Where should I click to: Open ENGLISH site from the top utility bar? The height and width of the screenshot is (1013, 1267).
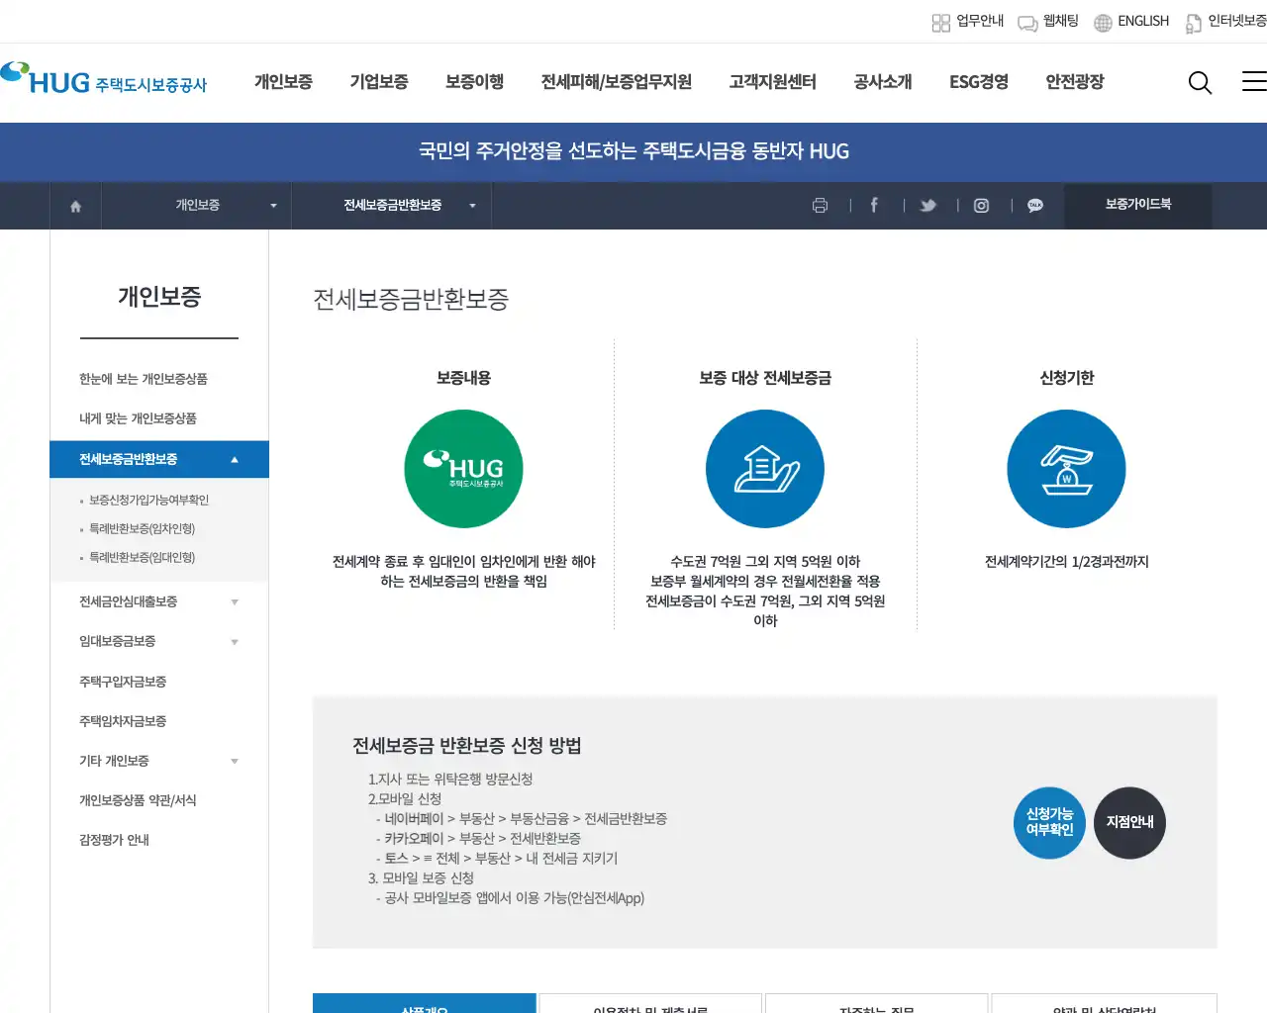pyautogui.click(x=1144, y=21)
